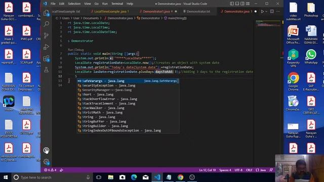Image resolution: width=324 pixels, height=182 pixels.
Task: Open the Manage gear icon
Action: pyautogui.click(x=46, y=162)
